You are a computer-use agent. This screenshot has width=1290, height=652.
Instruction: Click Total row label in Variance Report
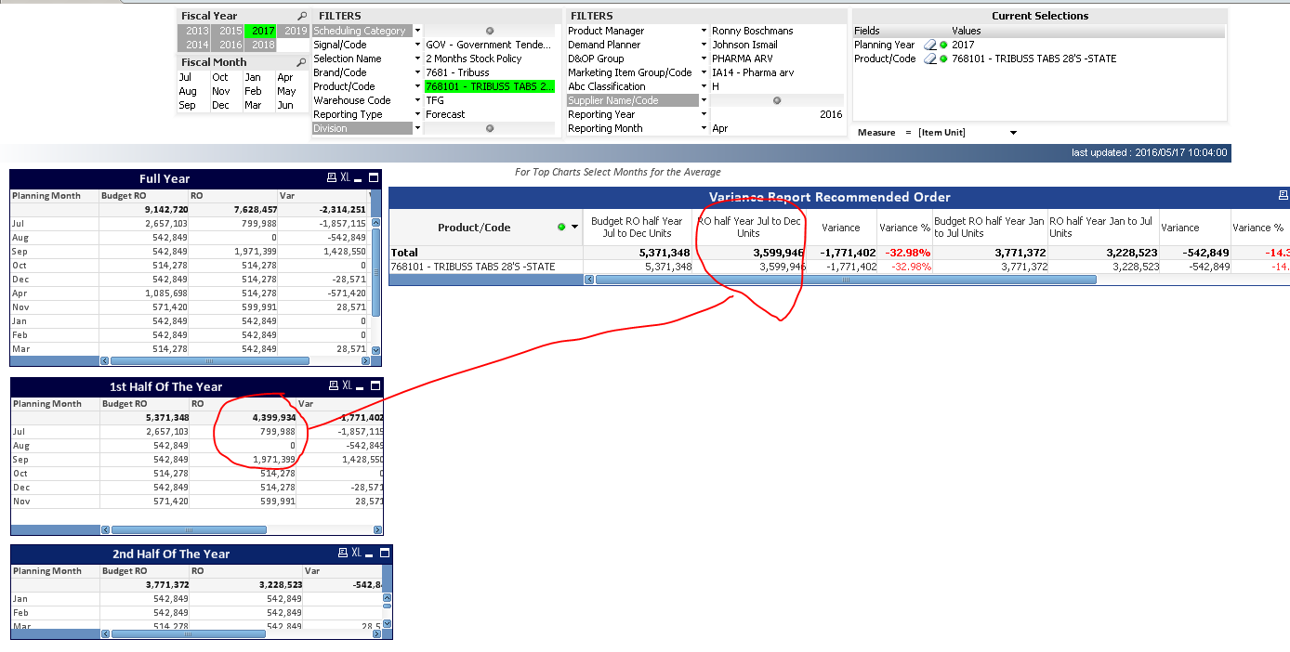click(405, 253)
